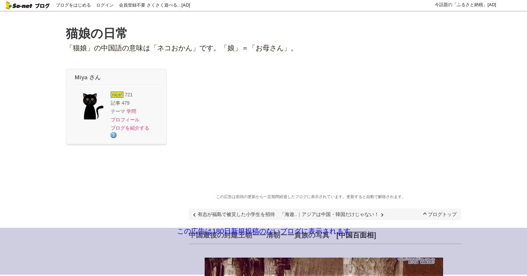The width and height of the screenshot is (527, 276).
Task: Click the yellow nice! badge icon
Action: pos(117,95)
